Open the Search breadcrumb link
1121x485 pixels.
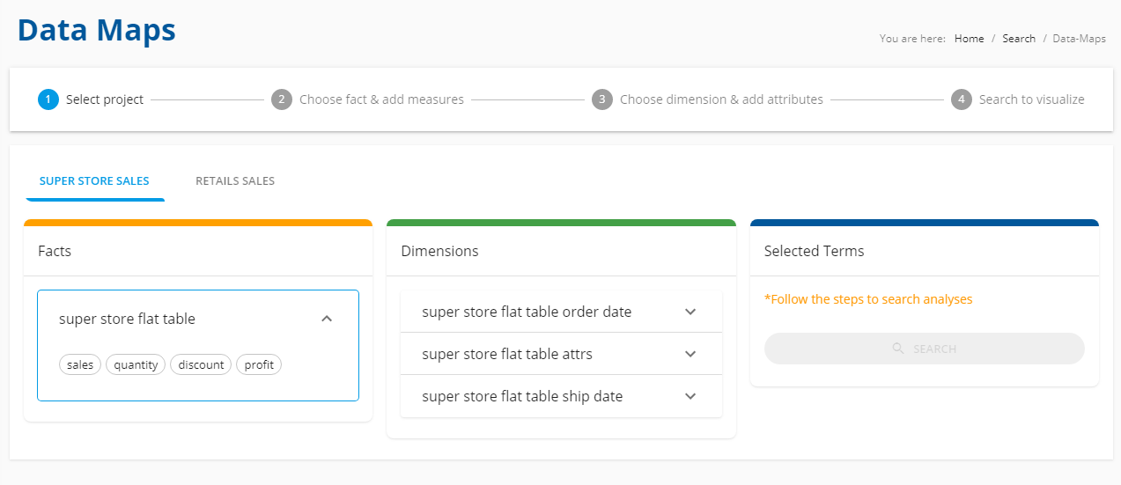(x=1019, y=39)
